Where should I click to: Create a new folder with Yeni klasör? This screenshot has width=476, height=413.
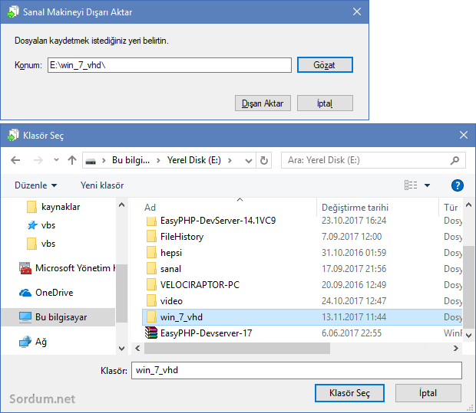pos(102,185)
